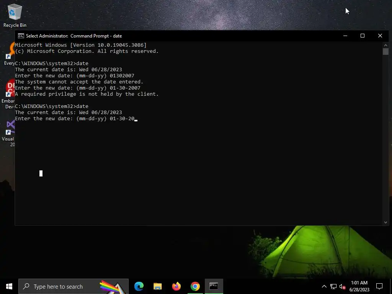Image resolution: width=392 pixels, height=294 pixels.
Task: Launch Firefox from the taskbar
Action: 176,286
